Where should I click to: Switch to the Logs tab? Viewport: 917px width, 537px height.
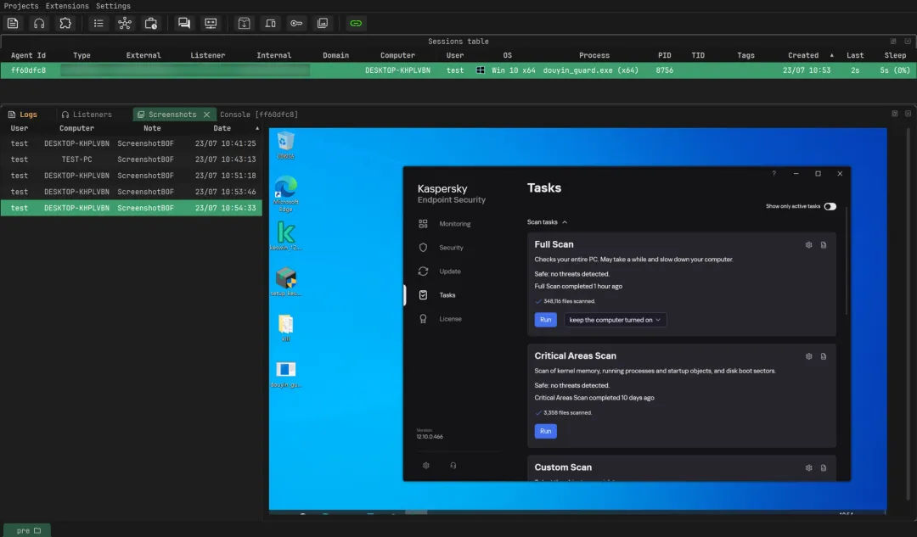(x=23, y=115)
